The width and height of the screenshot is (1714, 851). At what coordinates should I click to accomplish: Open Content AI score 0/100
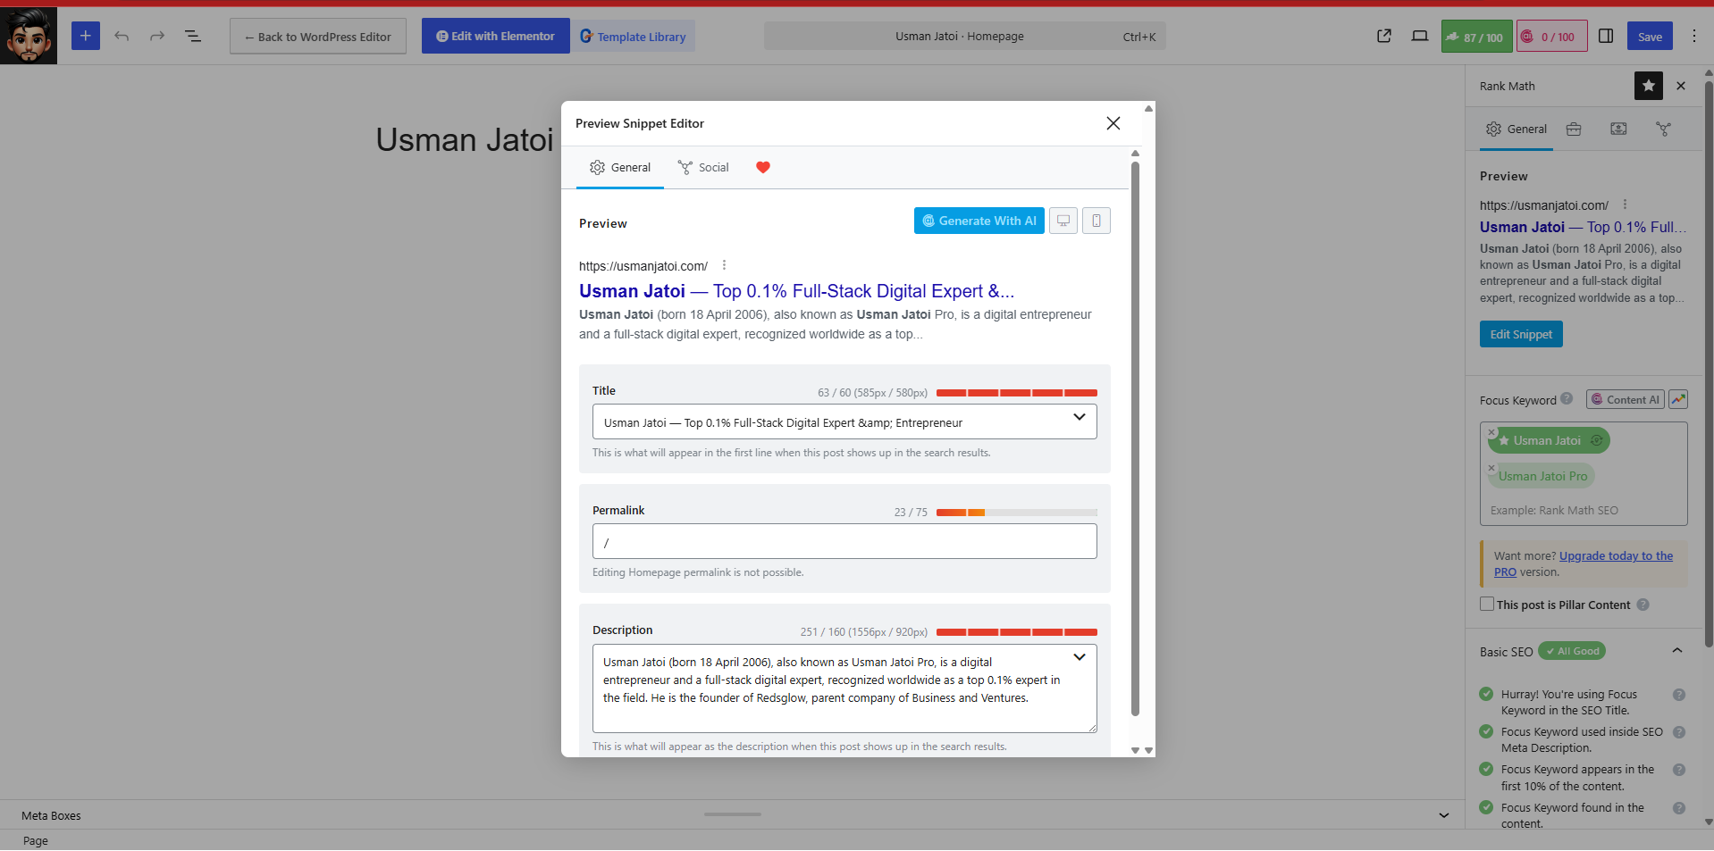[1551, 37]
